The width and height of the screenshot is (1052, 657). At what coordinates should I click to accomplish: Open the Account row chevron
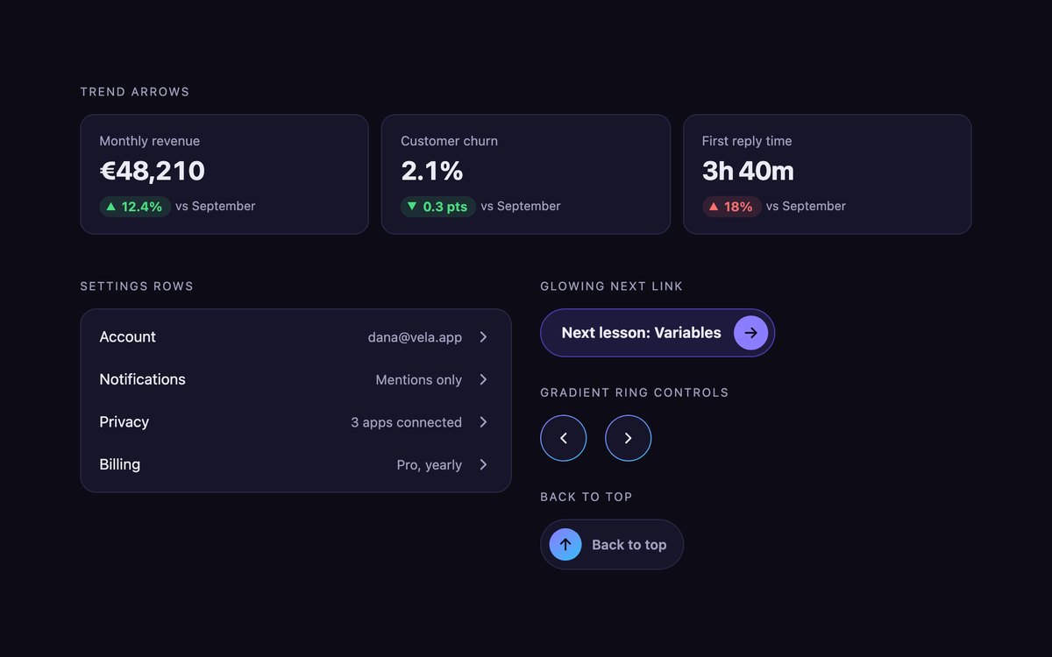[483, 337]
